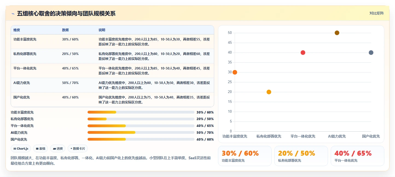The width and height of the screenshot is (395, 177).
Task: Click the yellow chart point at 20
Action: click(x=269, y=92)
